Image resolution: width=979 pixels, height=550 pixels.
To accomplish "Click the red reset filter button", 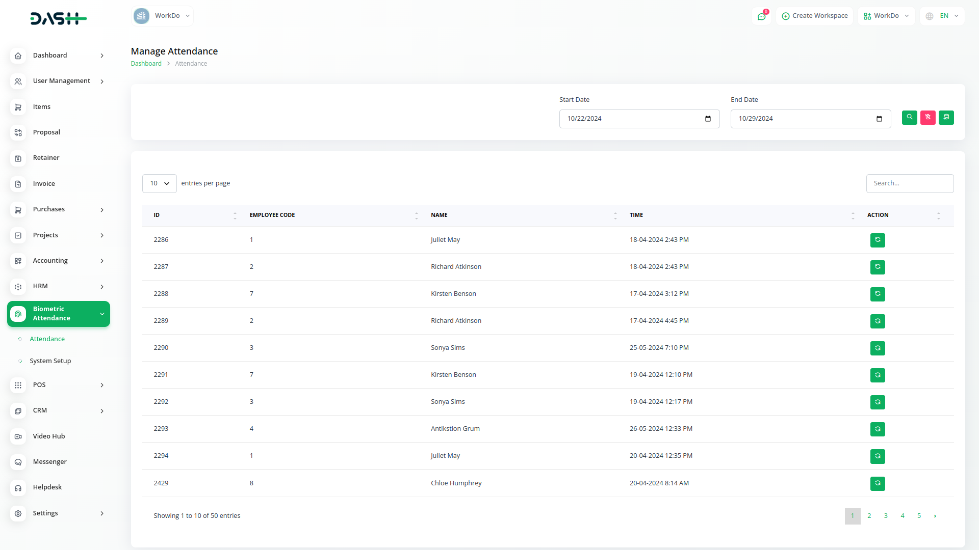I will 928,118.
